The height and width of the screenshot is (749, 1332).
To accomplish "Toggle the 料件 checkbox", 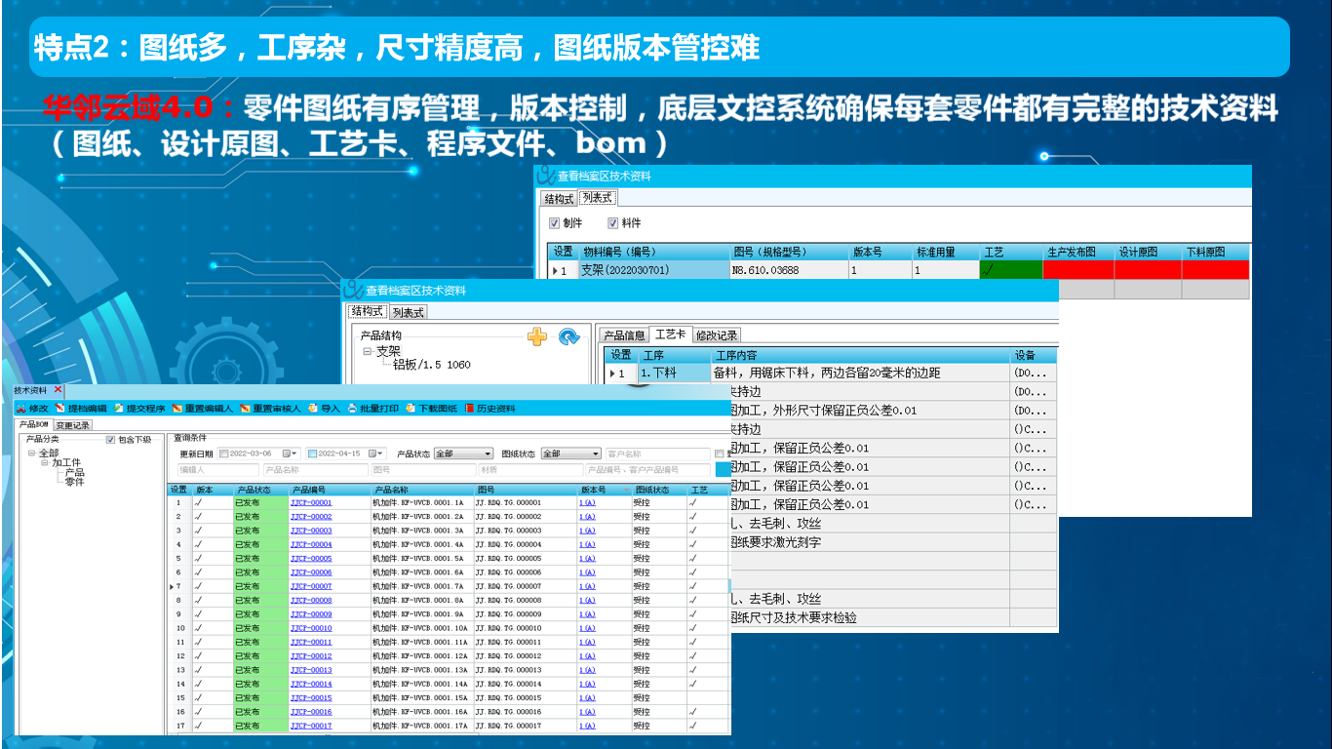I will point(613,223).
